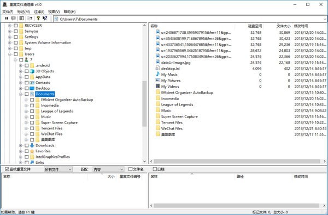
Task: Collapse the Users tree node
Action: 10,54
